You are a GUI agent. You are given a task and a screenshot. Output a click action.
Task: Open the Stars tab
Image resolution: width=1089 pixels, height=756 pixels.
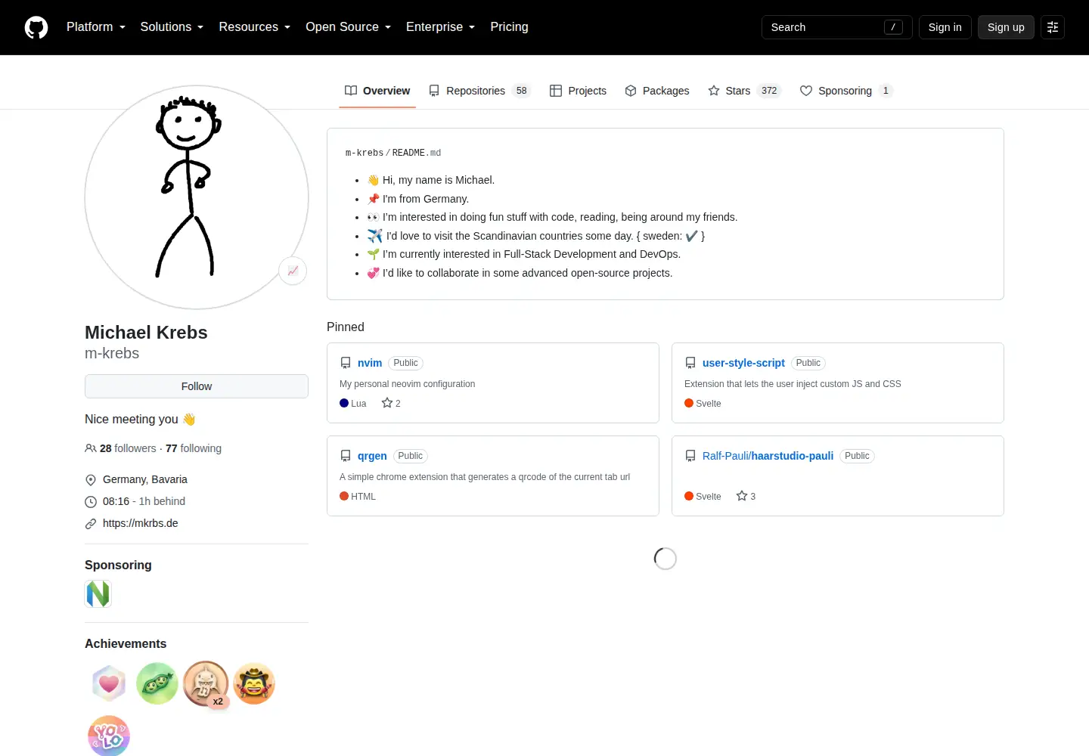(744, 91)
